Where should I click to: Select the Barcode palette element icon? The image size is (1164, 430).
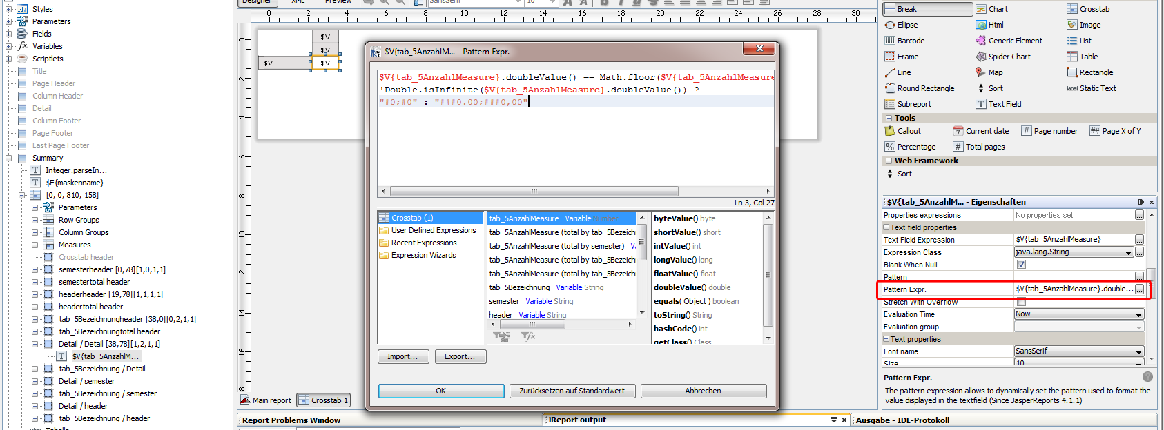[x=890, y=41]
